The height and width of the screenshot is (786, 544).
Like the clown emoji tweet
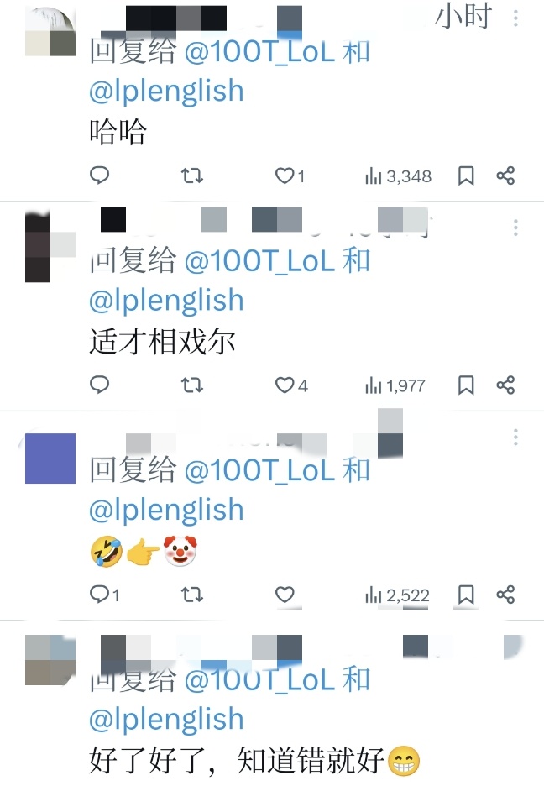coord(285,595)
